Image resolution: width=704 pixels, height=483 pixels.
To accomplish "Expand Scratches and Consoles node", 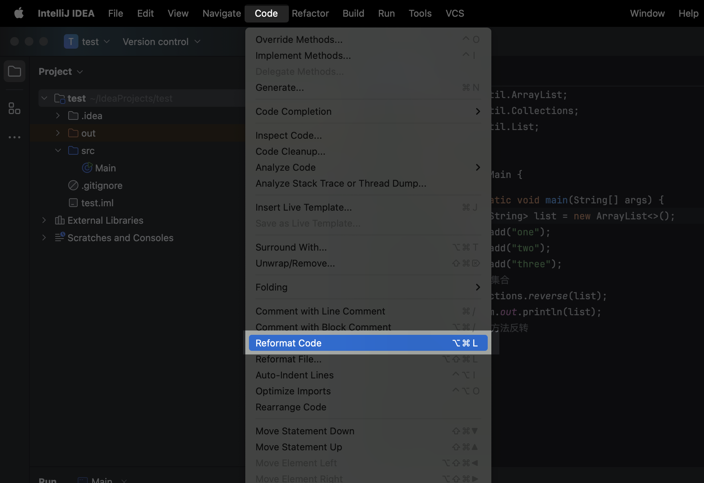I will click(x=44, y=238).
